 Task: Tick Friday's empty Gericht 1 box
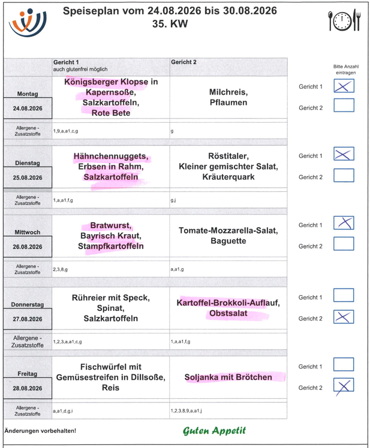344,365
